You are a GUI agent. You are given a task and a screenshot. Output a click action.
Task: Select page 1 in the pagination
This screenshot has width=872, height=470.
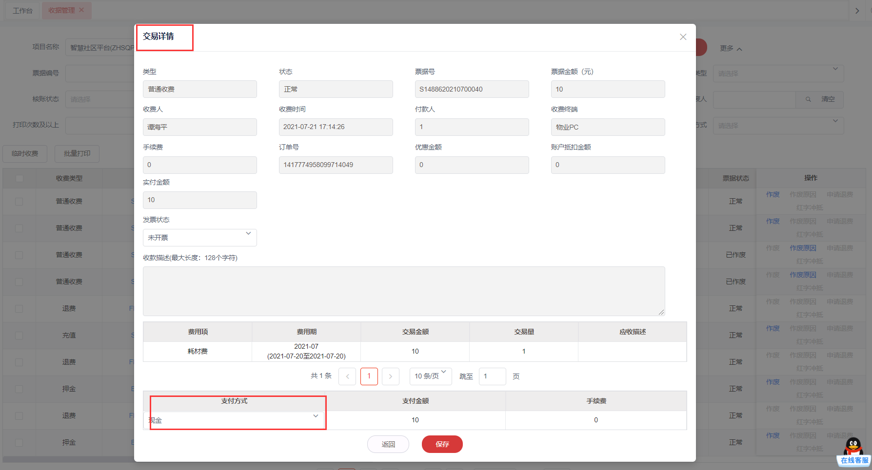pos(369,376)
